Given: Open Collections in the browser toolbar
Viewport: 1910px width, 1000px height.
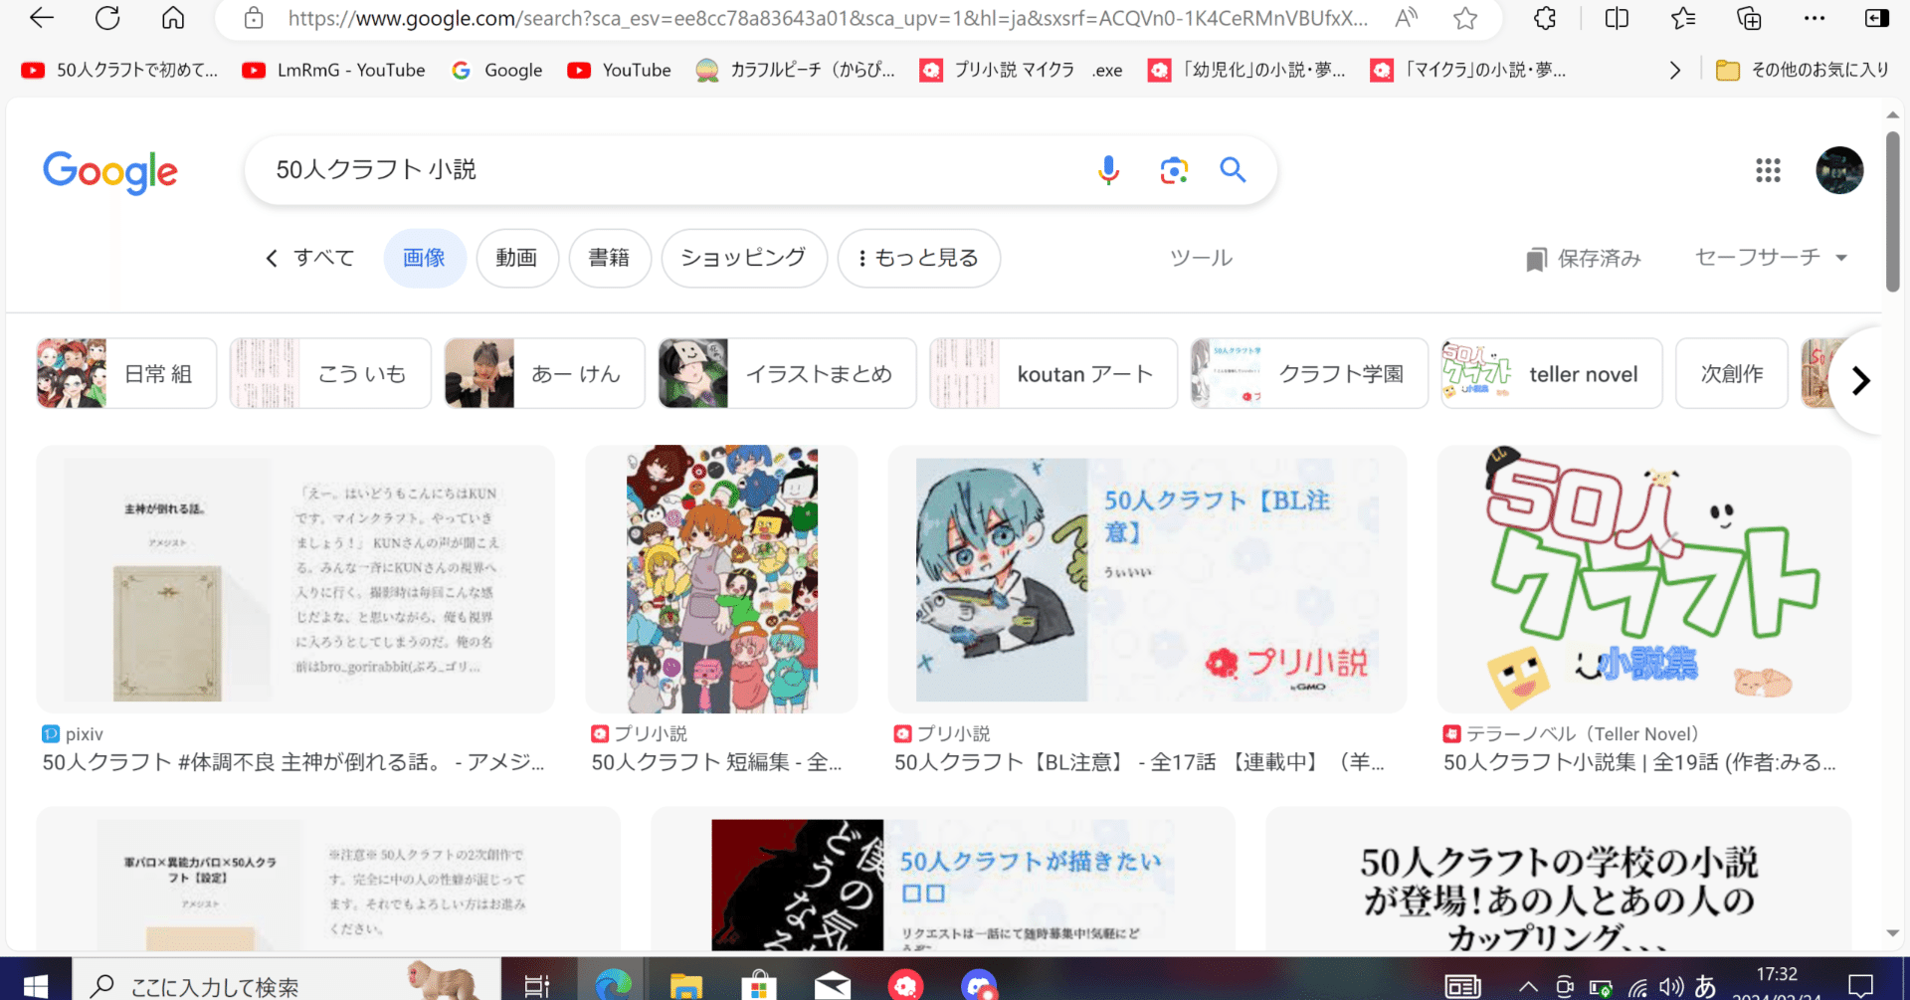Looking at the screenshot, I should coord(1748,18).
